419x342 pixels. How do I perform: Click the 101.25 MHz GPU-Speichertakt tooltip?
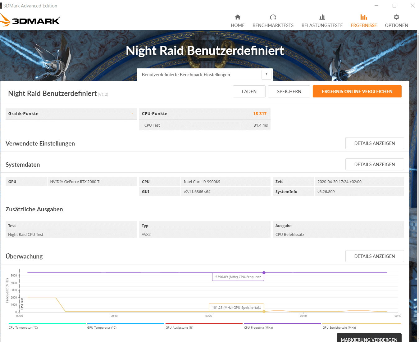pos(236,308)
